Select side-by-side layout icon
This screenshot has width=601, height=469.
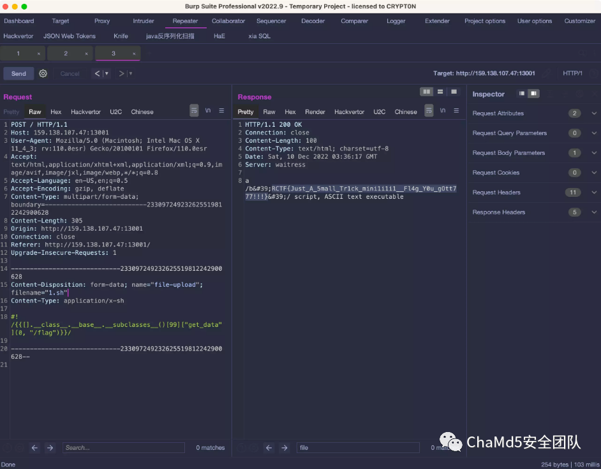click(x=426, y=92)
